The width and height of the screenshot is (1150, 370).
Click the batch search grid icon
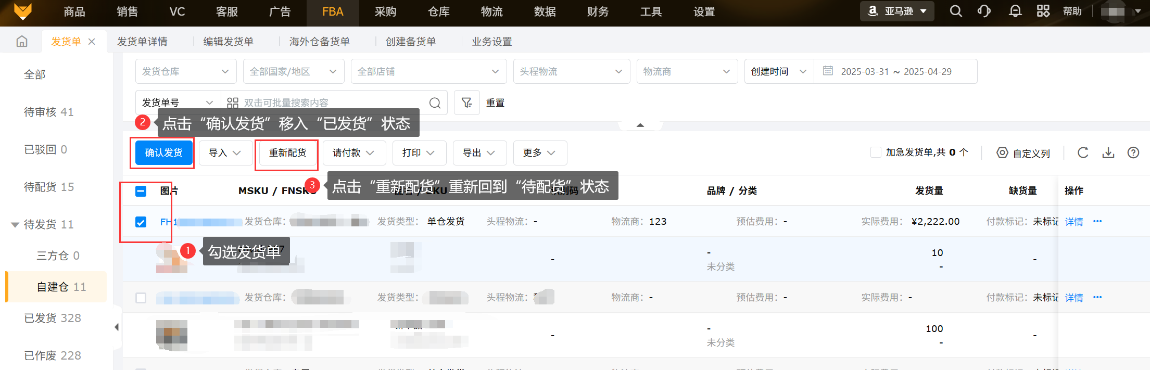(x=233, y=103)
